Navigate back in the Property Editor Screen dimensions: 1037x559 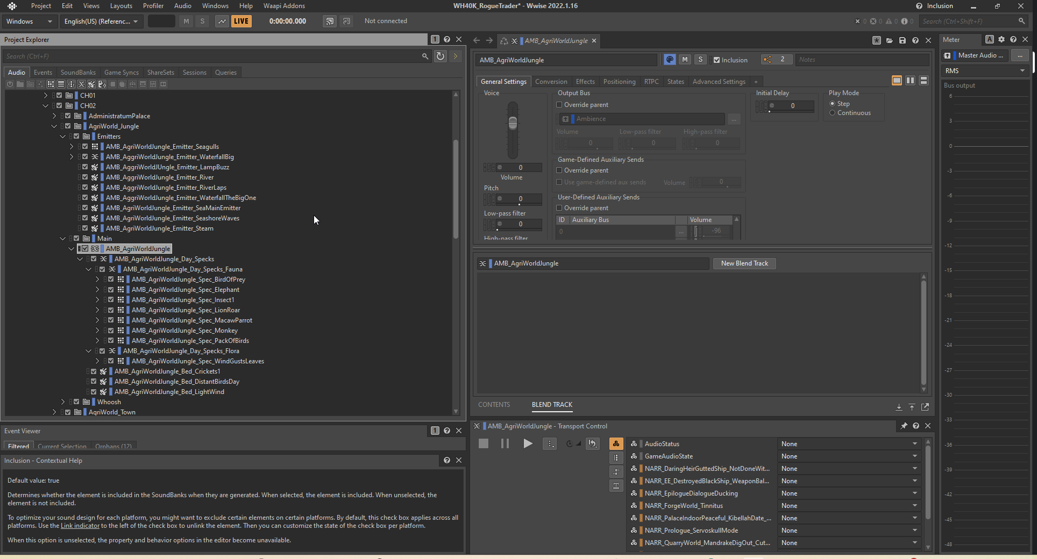(477, 40)
